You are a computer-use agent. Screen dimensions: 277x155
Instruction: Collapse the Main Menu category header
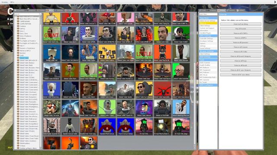tap(208, 18)
